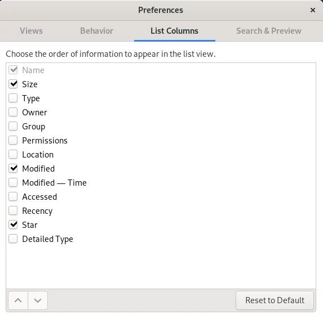The height and width of the screenshot is (319, 323).
Task: Enable Modified — Time column checkbox
Action: click(13, 182)
